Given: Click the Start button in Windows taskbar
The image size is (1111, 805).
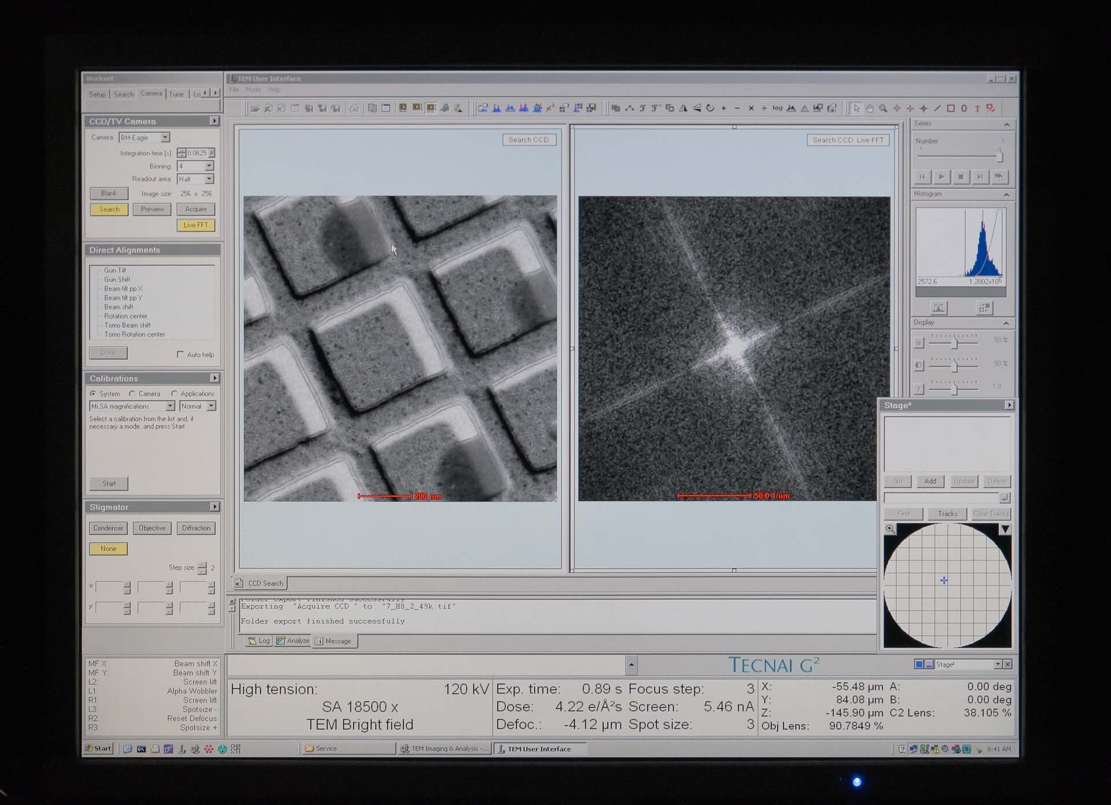Looking at the screenshot, I should [x=98, y=748].
